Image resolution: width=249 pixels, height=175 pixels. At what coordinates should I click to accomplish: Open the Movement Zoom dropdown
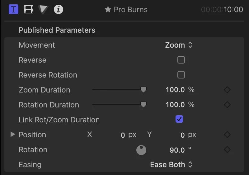179,45
